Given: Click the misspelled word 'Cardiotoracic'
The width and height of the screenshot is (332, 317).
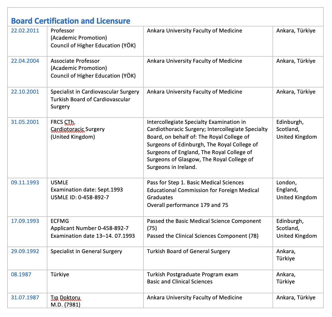Looking at the screenshot, I should point(68,129).
